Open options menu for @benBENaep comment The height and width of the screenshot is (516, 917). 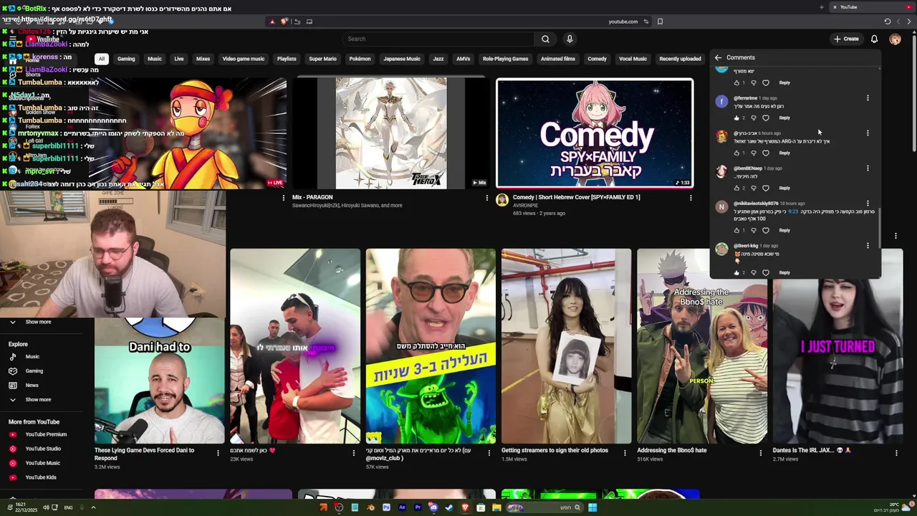[868, 168]
